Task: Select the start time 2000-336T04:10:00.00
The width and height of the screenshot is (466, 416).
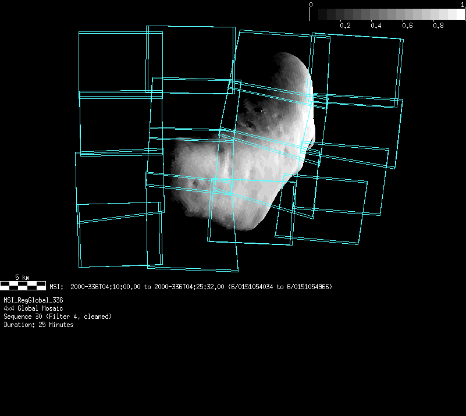Action: coord(105,287)
